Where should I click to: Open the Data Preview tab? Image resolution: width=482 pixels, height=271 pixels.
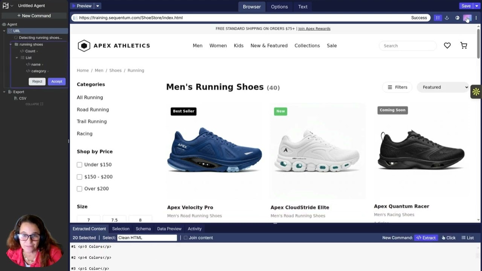(169, 229)
